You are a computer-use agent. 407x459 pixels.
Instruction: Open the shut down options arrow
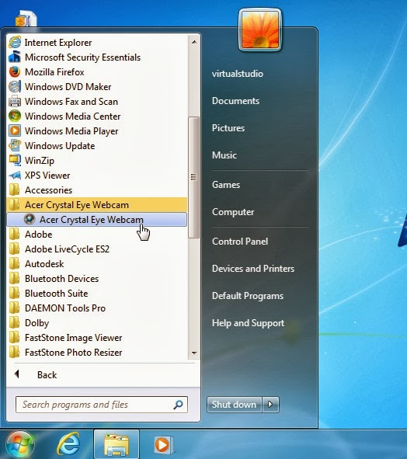(270, 405)
